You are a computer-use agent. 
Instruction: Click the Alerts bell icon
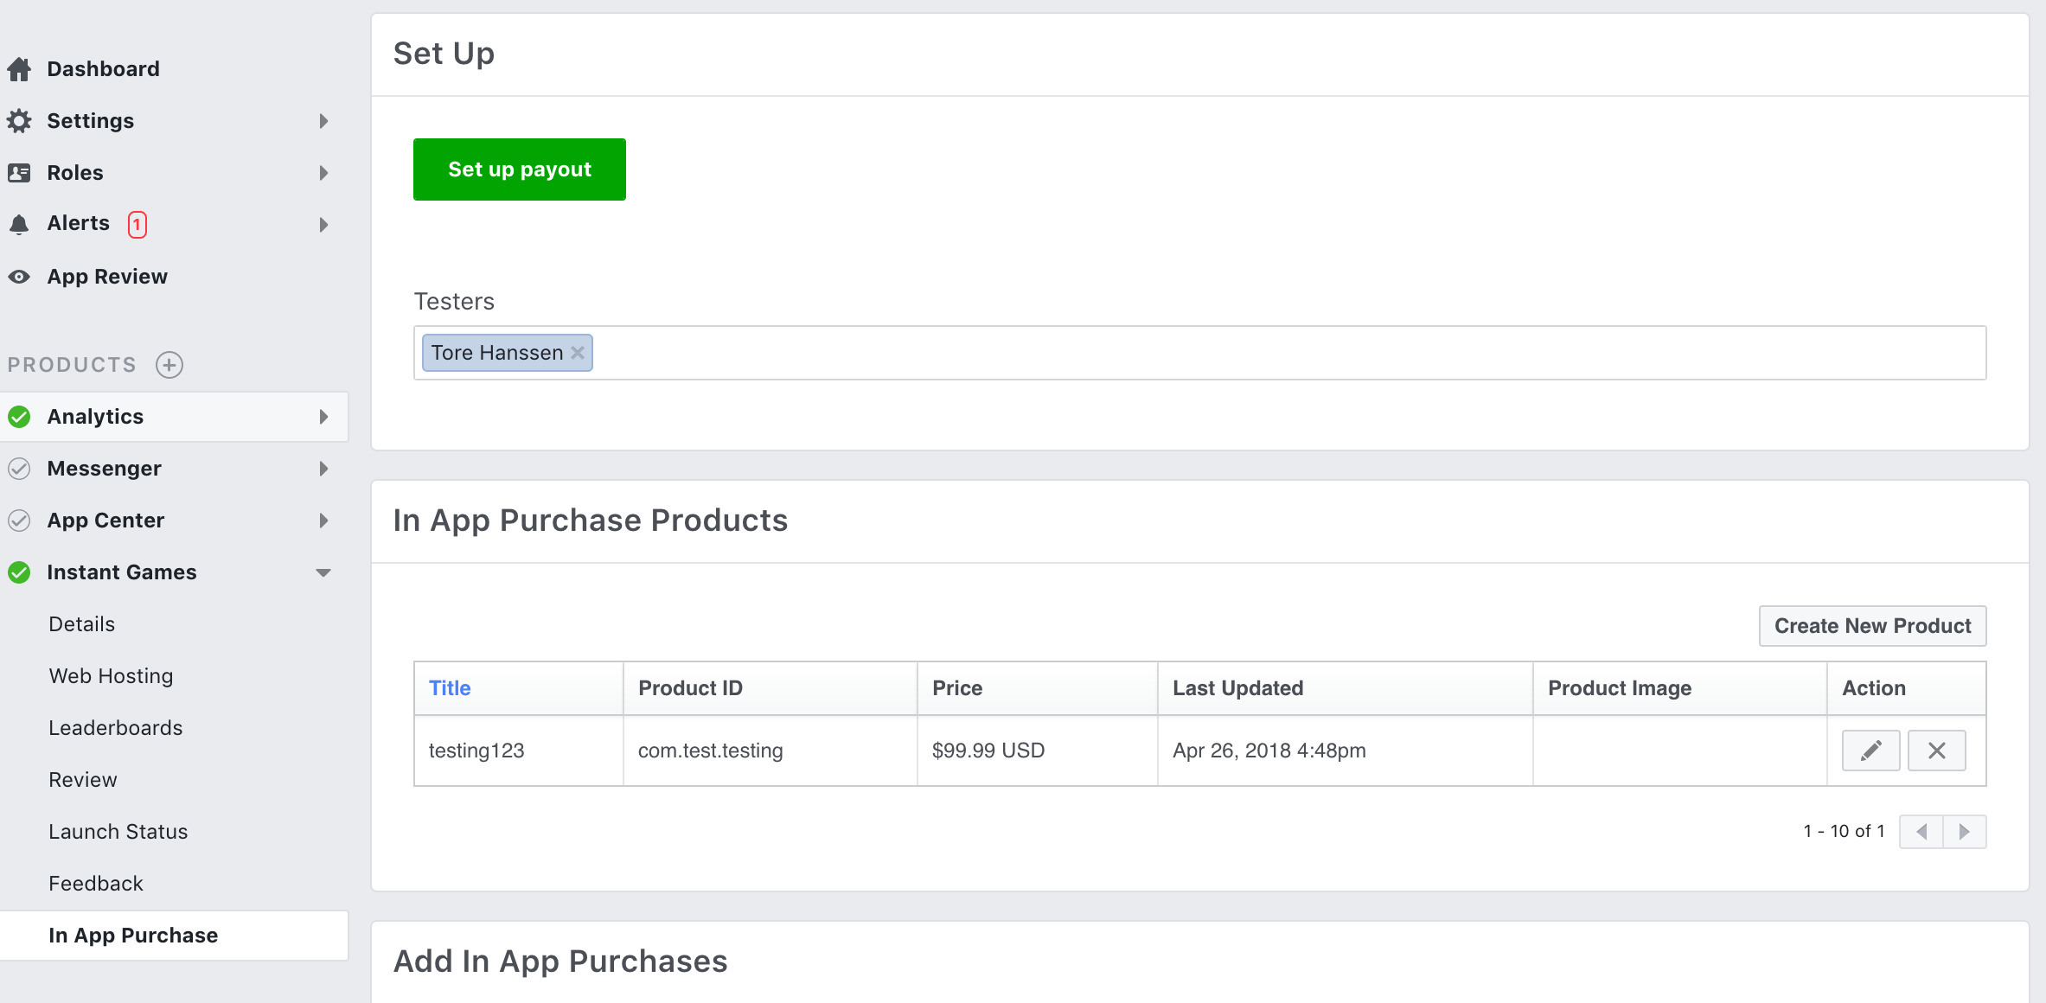(19, 225)
